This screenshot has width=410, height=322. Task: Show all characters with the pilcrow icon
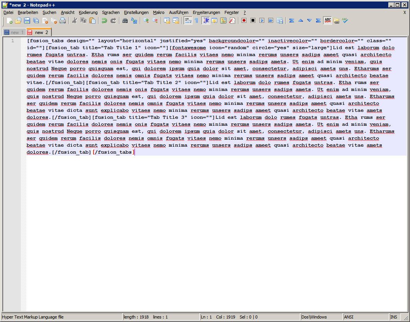point(197,21)
